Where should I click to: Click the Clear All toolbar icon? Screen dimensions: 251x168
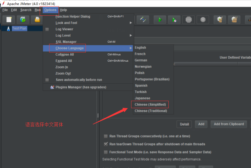coord(234,20)
